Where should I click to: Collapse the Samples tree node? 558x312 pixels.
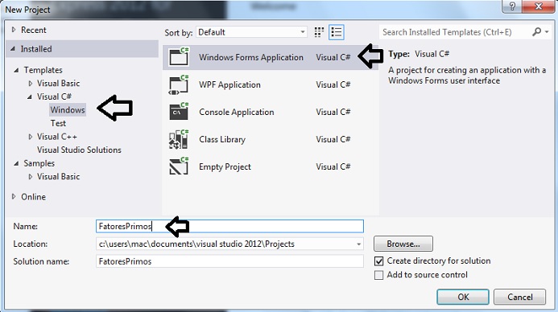16,163
